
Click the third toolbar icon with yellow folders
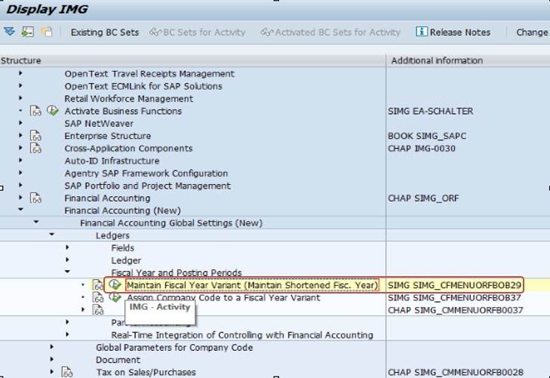tap(47, 32)
